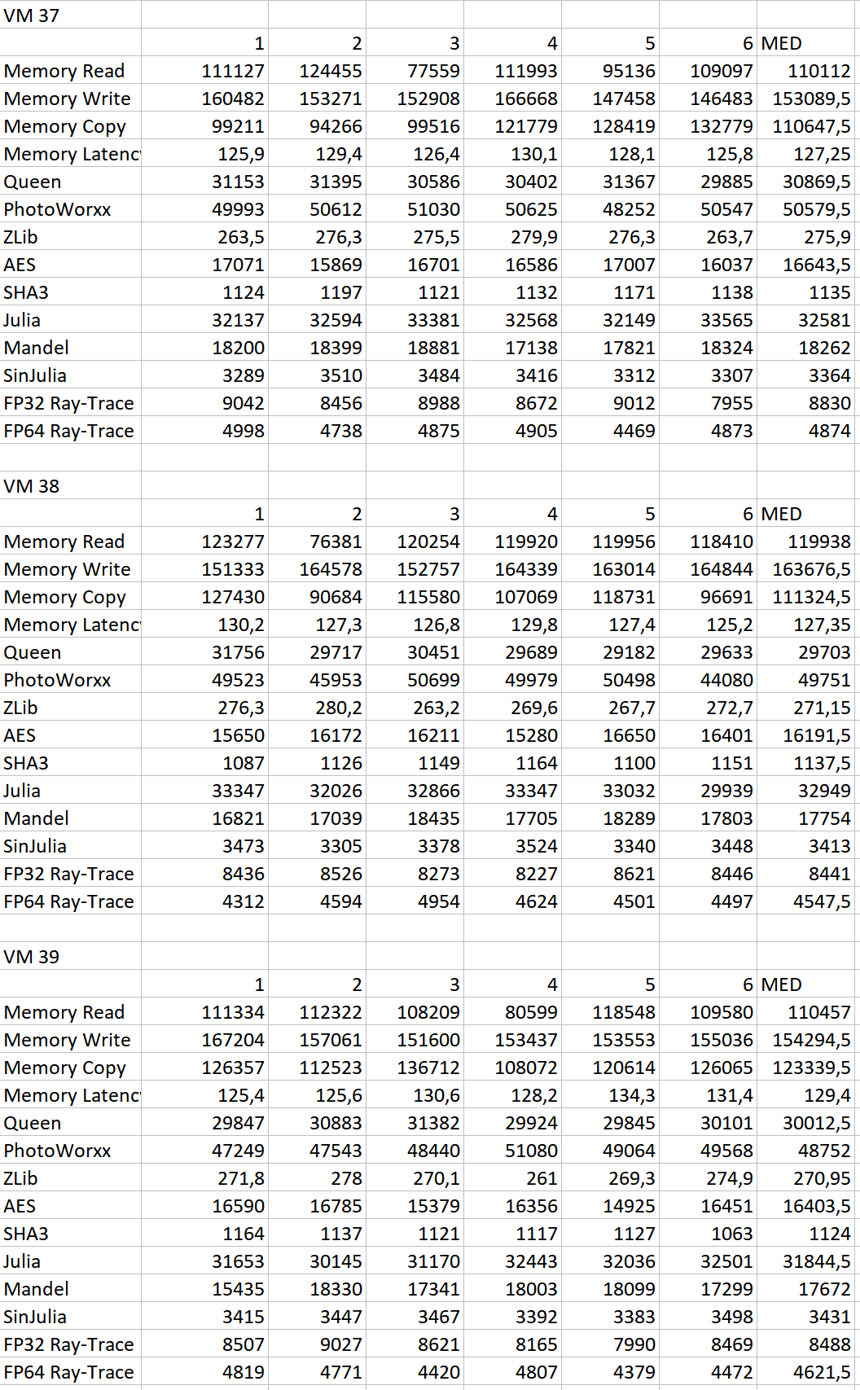This screenshot has width=860, height=1390.
Task: Select column header 3 in VM 38 table
Action: [x=454, y=514]
